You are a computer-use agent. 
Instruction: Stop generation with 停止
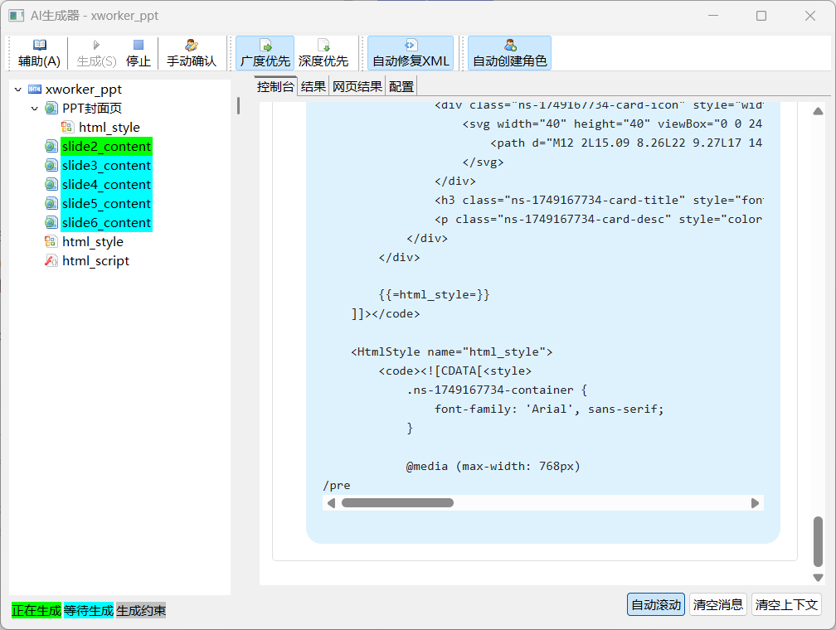[x=138, y=53]
